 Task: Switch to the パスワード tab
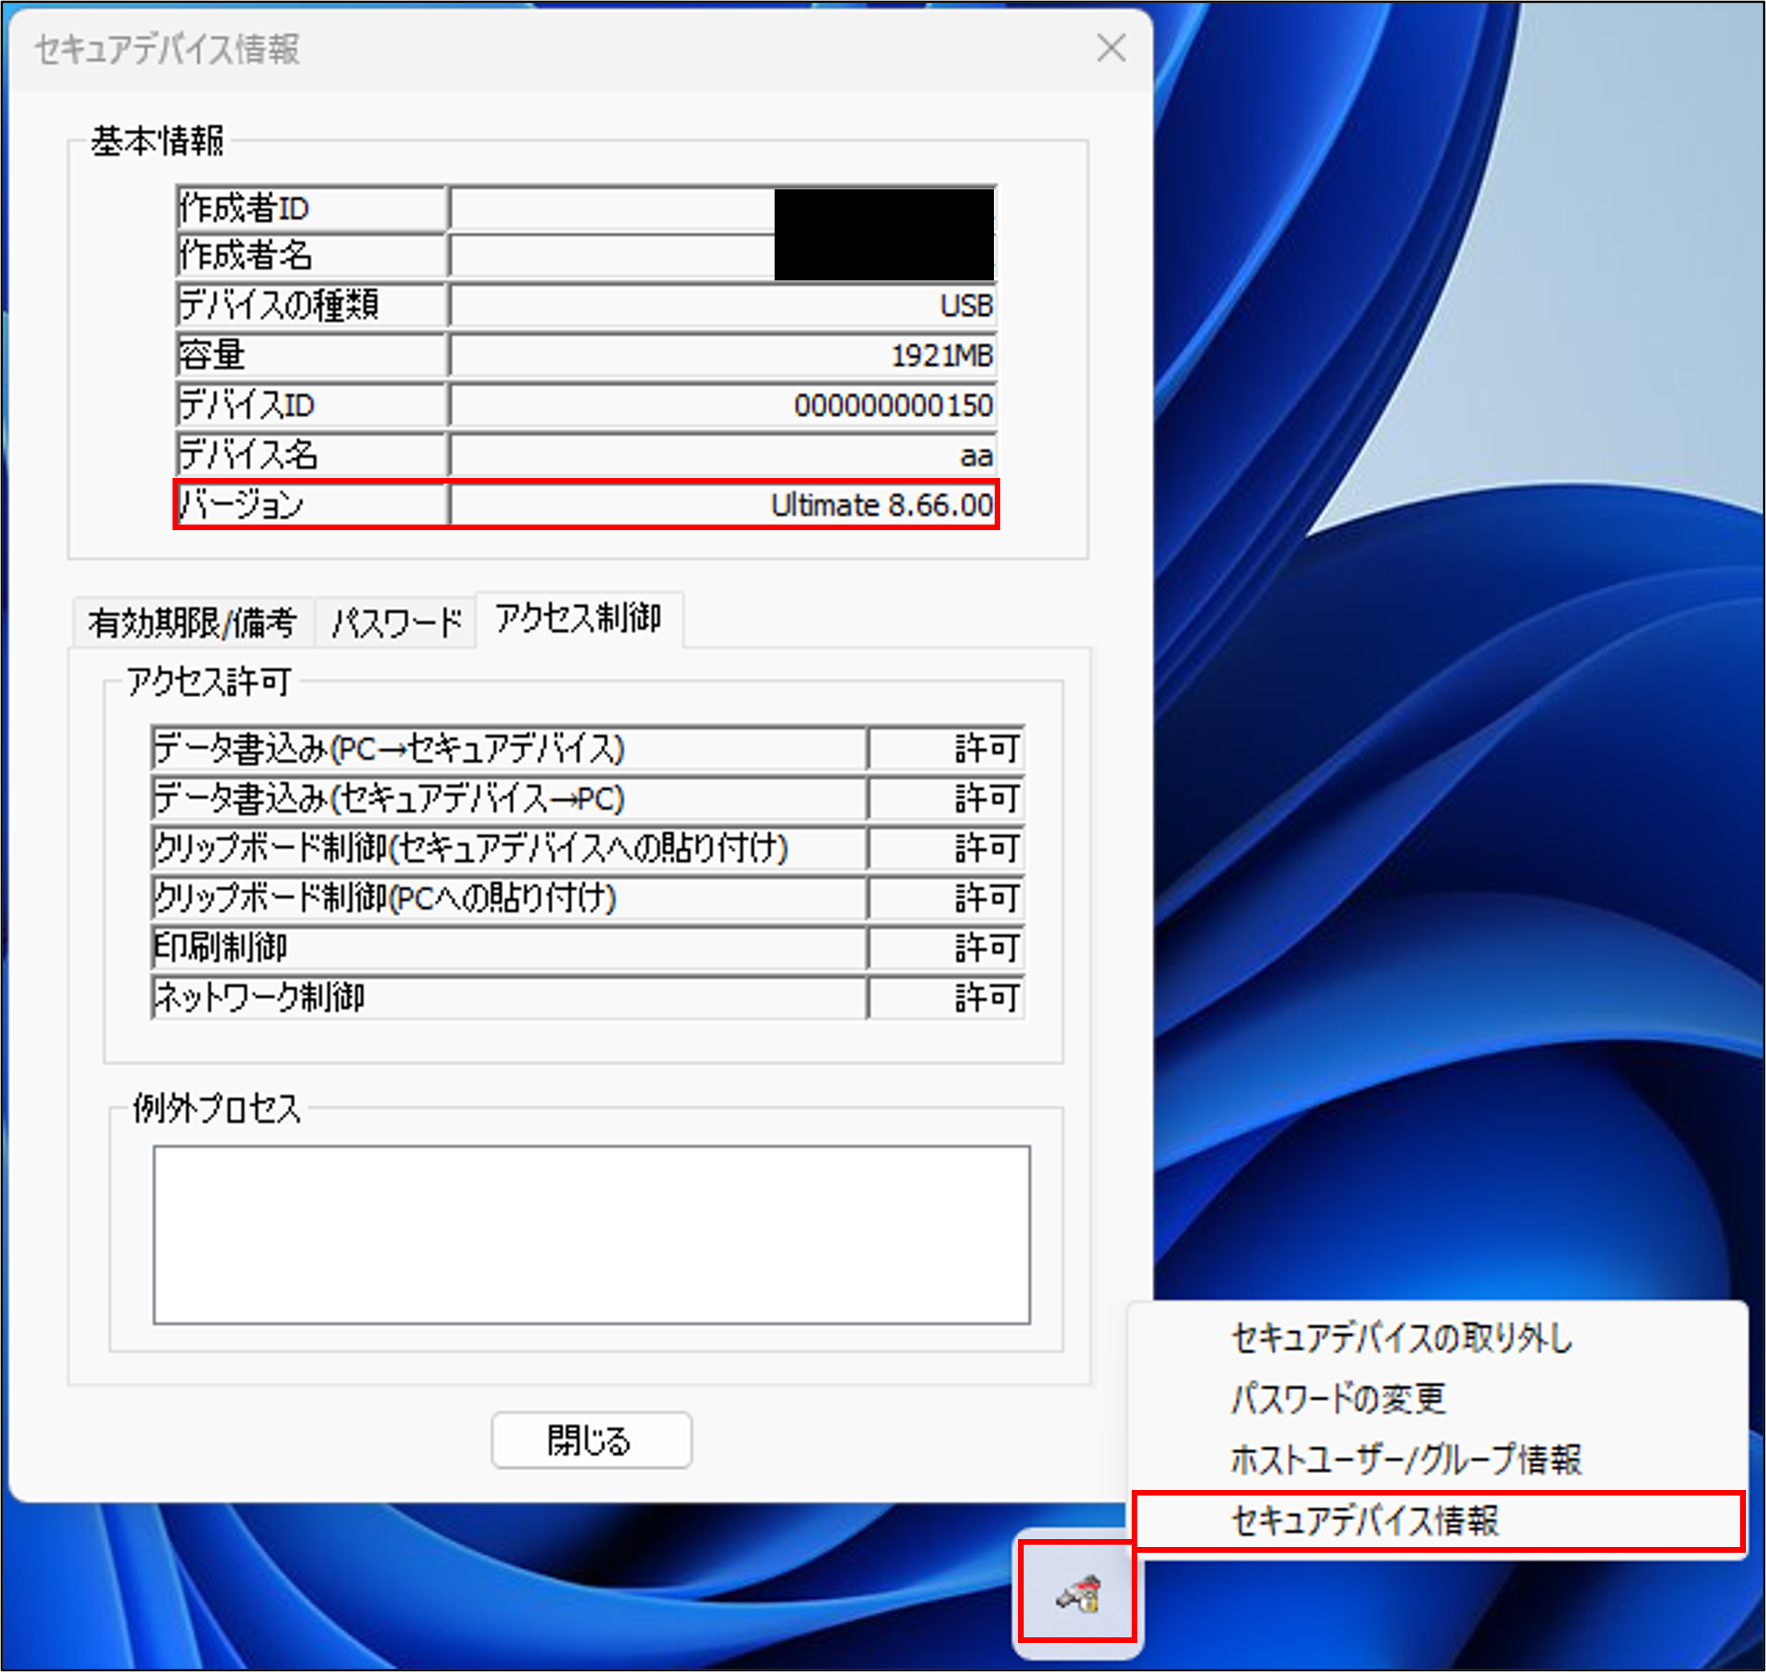(396, 621)
